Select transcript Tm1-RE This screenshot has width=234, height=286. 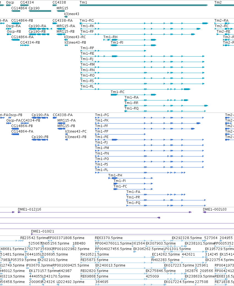pyautogui.click(x=87, y=54)
